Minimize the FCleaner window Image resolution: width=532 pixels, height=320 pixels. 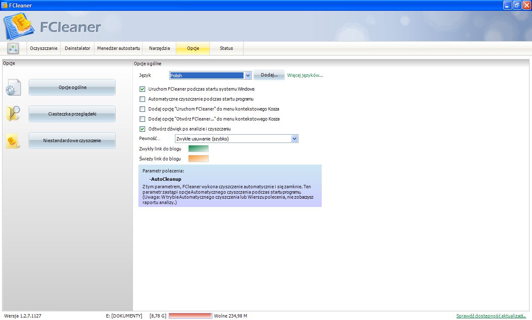pos(507,5)
